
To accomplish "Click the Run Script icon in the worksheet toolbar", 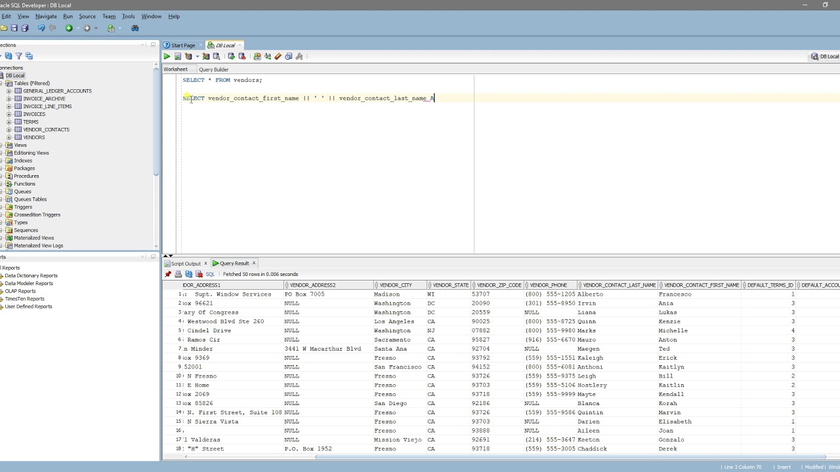I will [x=177, y=56].
